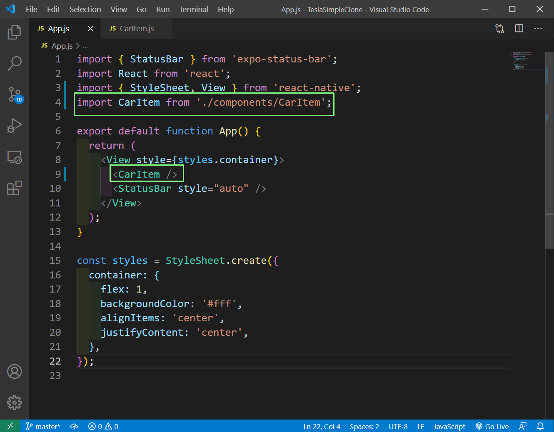Open the Accounts menu
This screenshot has width=554, height=432.
14,371
